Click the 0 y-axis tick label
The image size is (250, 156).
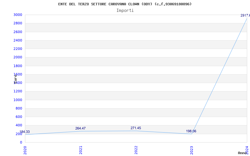[21, 142]
